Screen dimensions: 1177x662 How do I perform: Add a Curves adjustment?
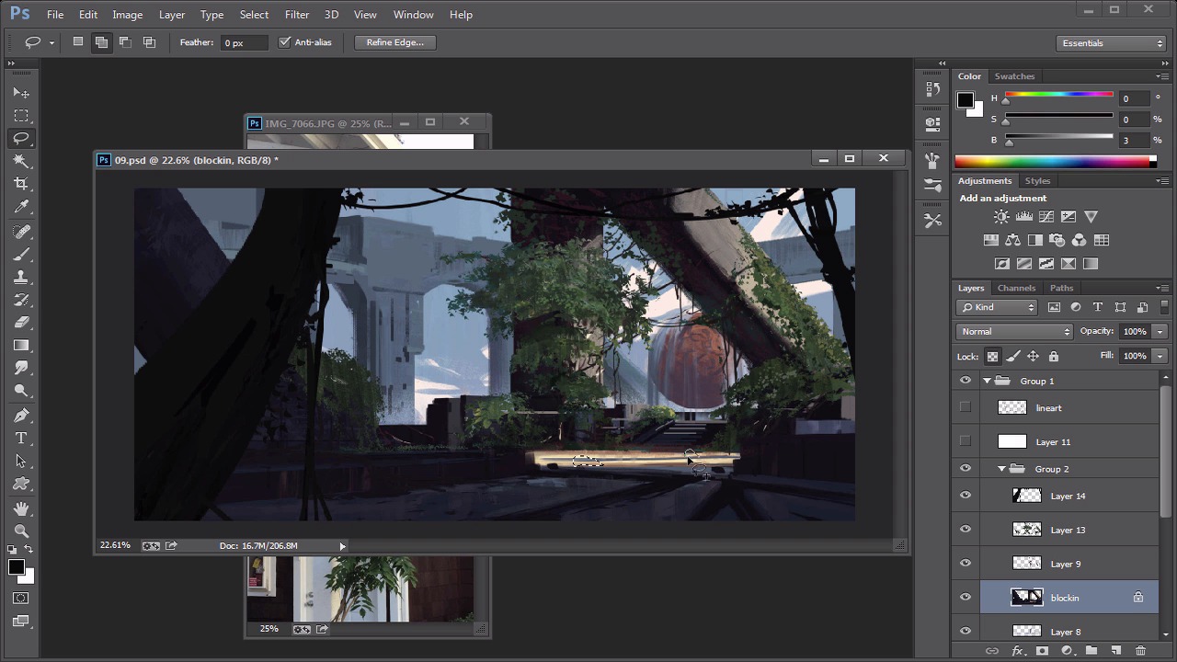[1046, 217]
